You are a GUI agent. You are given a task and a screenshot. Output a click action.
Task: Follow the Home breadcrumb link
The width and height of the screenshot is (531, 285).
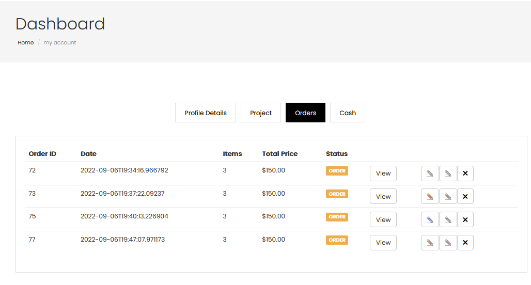(x=26, y=43)
